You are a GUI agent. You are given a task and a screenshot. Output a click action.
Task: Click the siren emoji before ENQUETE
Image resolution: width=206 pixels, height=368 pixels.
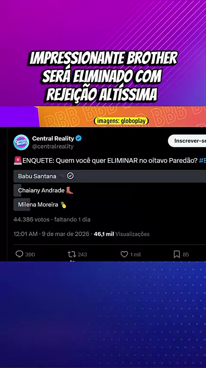(18, 161)
